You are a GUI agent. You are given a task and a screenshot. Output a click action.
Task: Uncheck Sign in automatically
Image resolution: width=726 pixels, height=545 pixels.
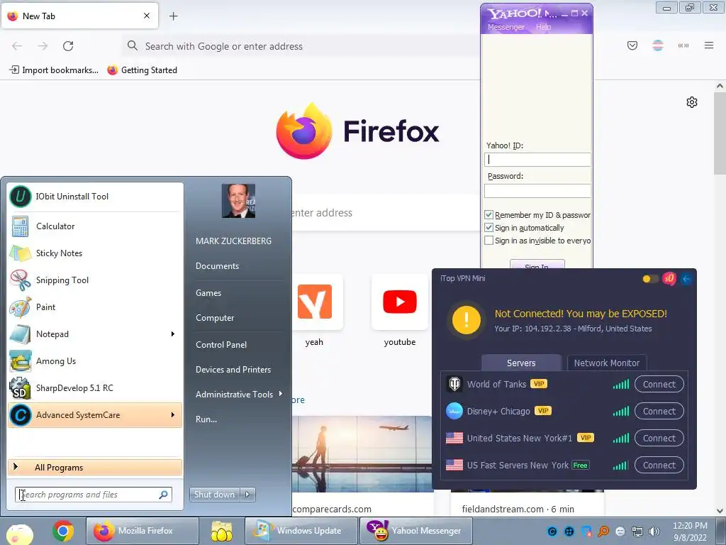coord(488,228)
